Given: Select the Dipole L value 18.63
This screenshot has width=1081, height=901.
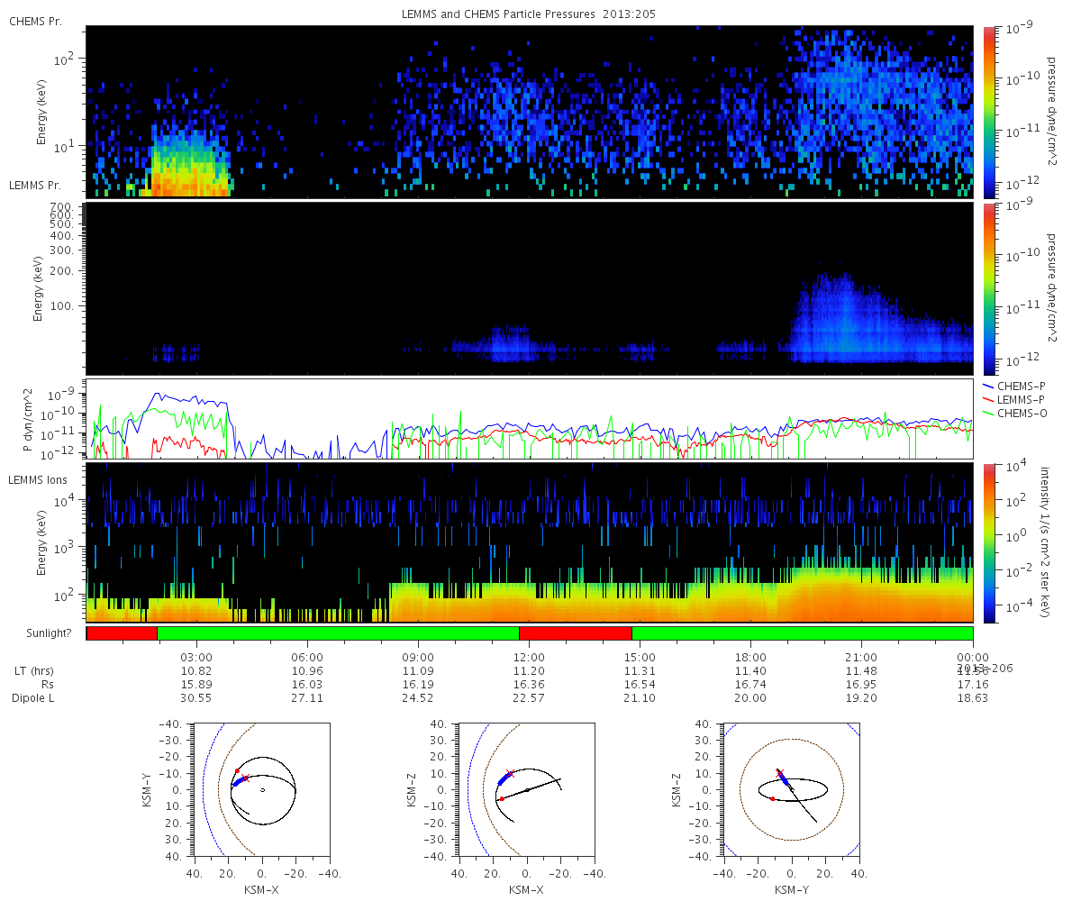Looking at the screenshot, I should 972,698.
